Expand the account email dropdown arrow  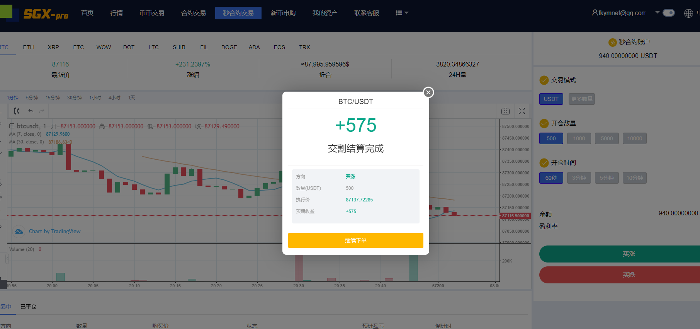(x=657, y=12)
